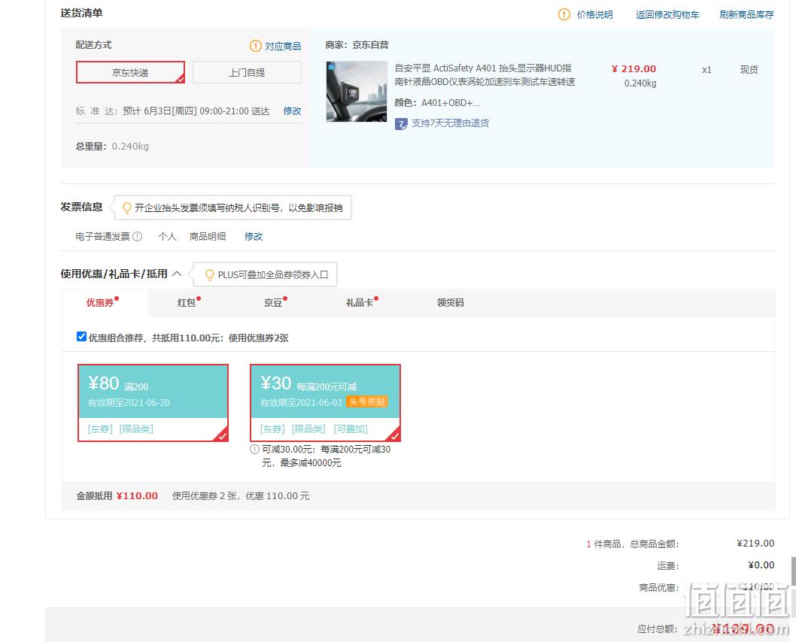
Task: Switch to 领货码 tab
Action: pos(450,303)
